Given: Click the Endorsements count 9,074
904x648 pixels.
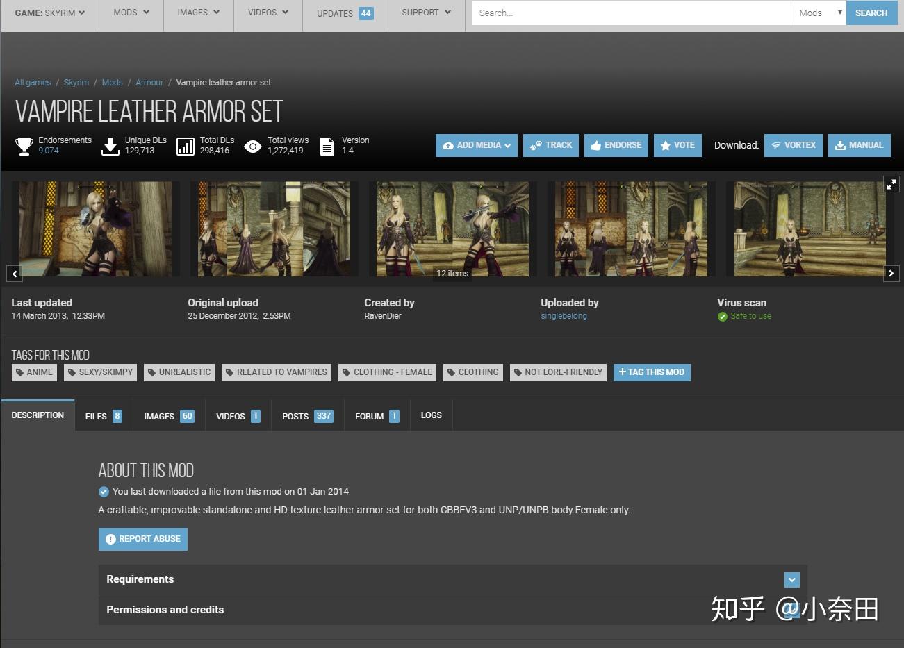Looking at the screenshot, I should coord(49,151).
